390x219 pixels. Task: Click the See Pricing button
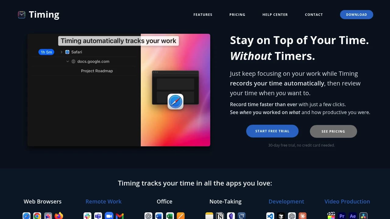333,131
